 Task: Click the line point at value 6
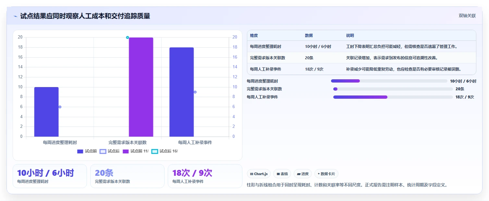click(60, 107)
